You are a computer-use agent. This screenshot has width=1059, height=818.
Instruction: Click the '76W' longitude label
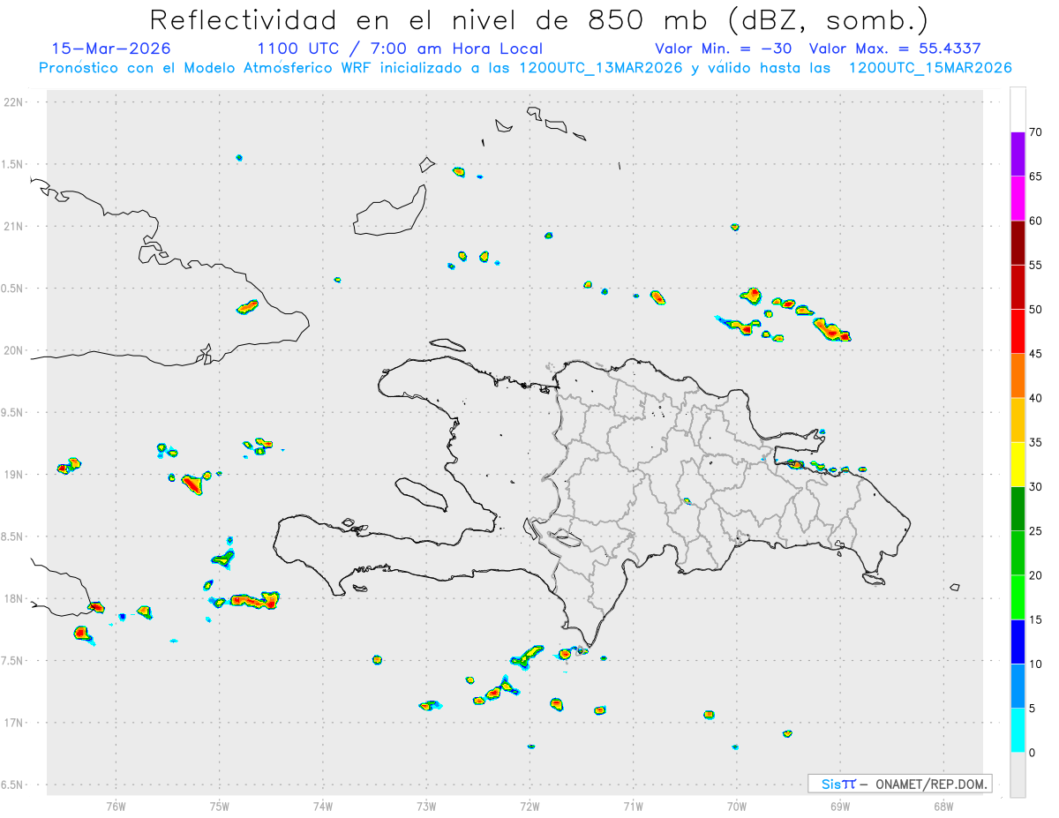click(x=116, y=805)
